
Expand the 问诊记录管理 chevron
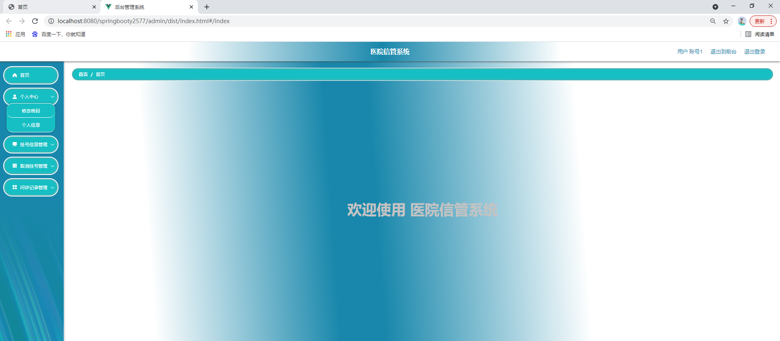click(x=52, y=188)
